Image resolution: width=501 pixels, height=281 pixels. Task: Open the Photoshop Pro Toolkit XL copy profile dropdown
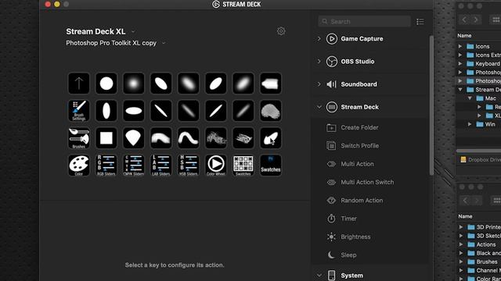[x=164, y=43]
